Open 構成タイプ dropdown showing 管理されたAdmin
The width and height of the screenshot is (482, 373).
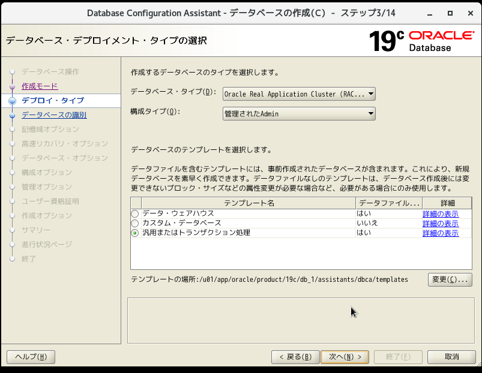(x=299, y=113)
